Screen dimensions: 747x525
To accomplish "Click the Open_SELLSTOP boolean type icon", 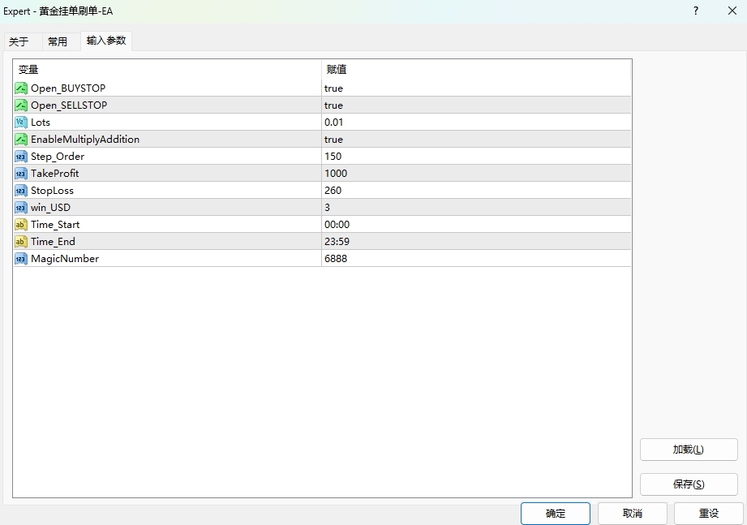I will coord(21,105).
